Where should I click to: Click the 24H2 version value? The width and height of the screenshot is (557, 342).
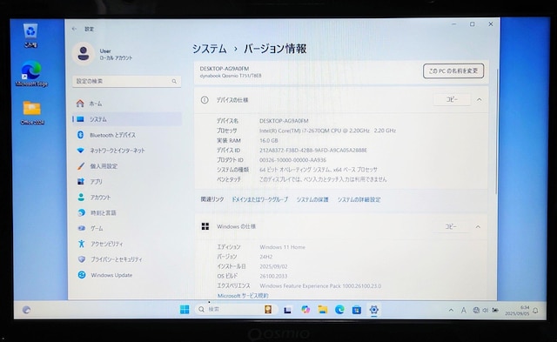[266, 257]
